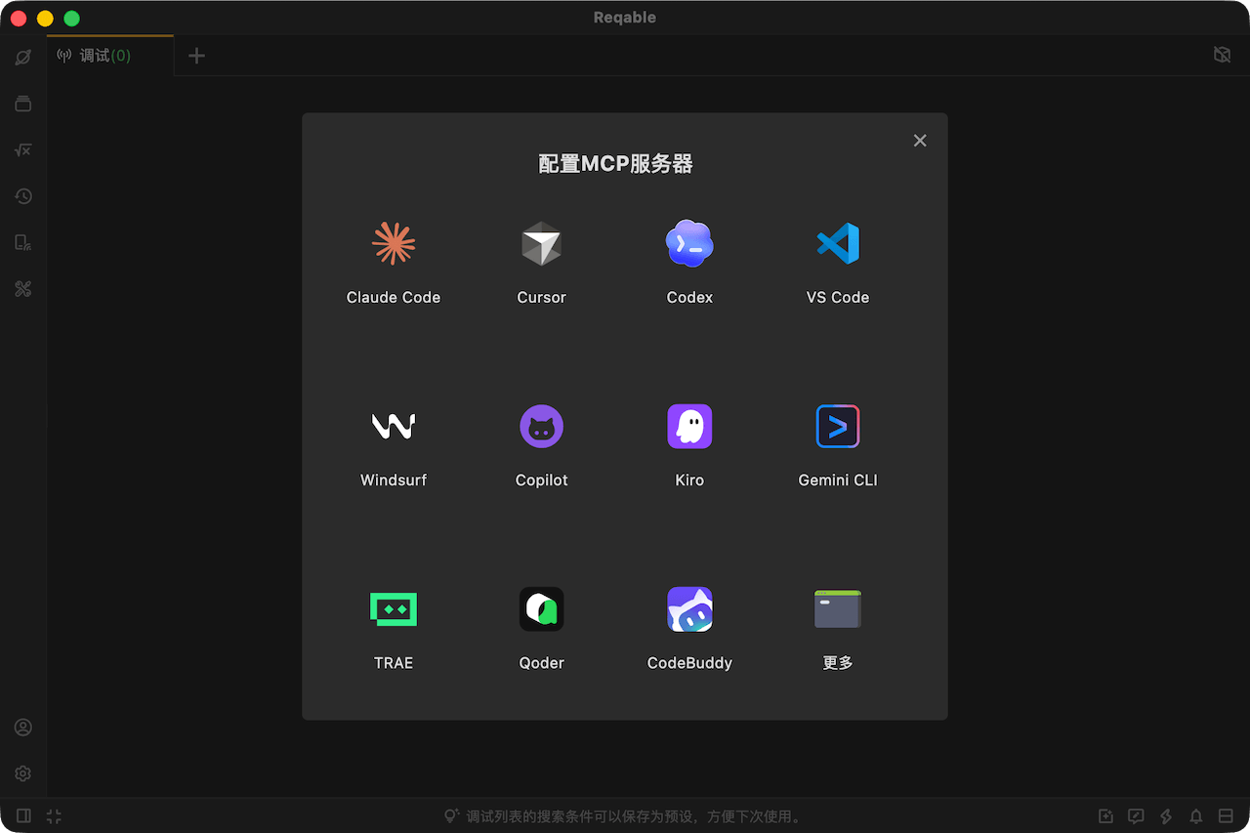The image size is (1250, 833).
Task: Choose Claude Code for MCP setup
Action: (394, 263)
